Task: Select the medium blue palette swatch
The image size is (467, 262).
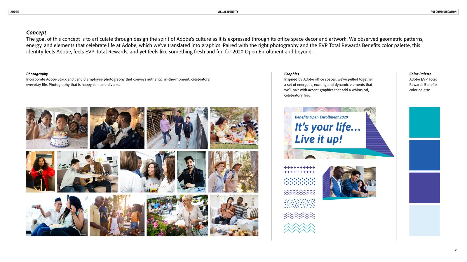Action: 424,155
